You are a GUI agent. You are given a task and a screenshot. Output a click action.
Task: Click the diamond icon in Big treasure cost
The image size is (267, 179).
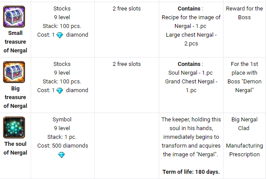pos(60,90)
